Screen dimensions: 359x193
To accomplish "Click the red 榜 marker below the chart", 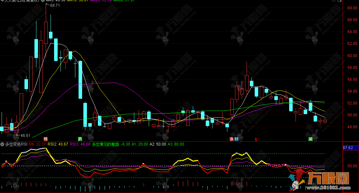I will pos(46,139).
